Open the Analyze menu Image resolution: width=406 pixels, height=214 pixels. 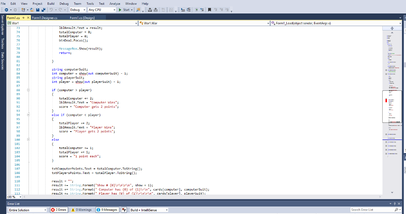pos(115,4)
